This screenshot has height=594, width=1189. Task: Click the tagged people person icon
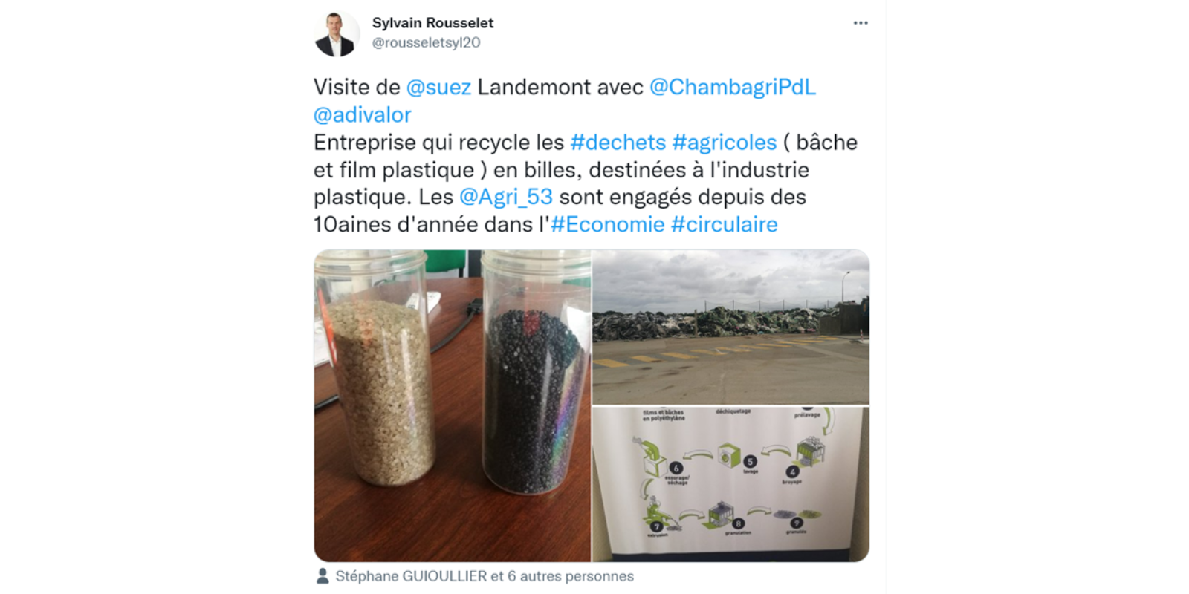tap(323, 576)
